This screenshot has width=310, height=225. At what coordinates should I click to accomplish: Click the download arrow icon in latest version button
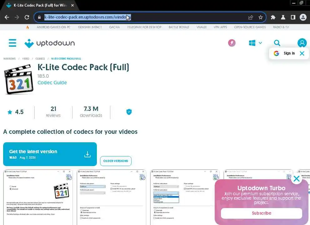(x=87, y=154)
